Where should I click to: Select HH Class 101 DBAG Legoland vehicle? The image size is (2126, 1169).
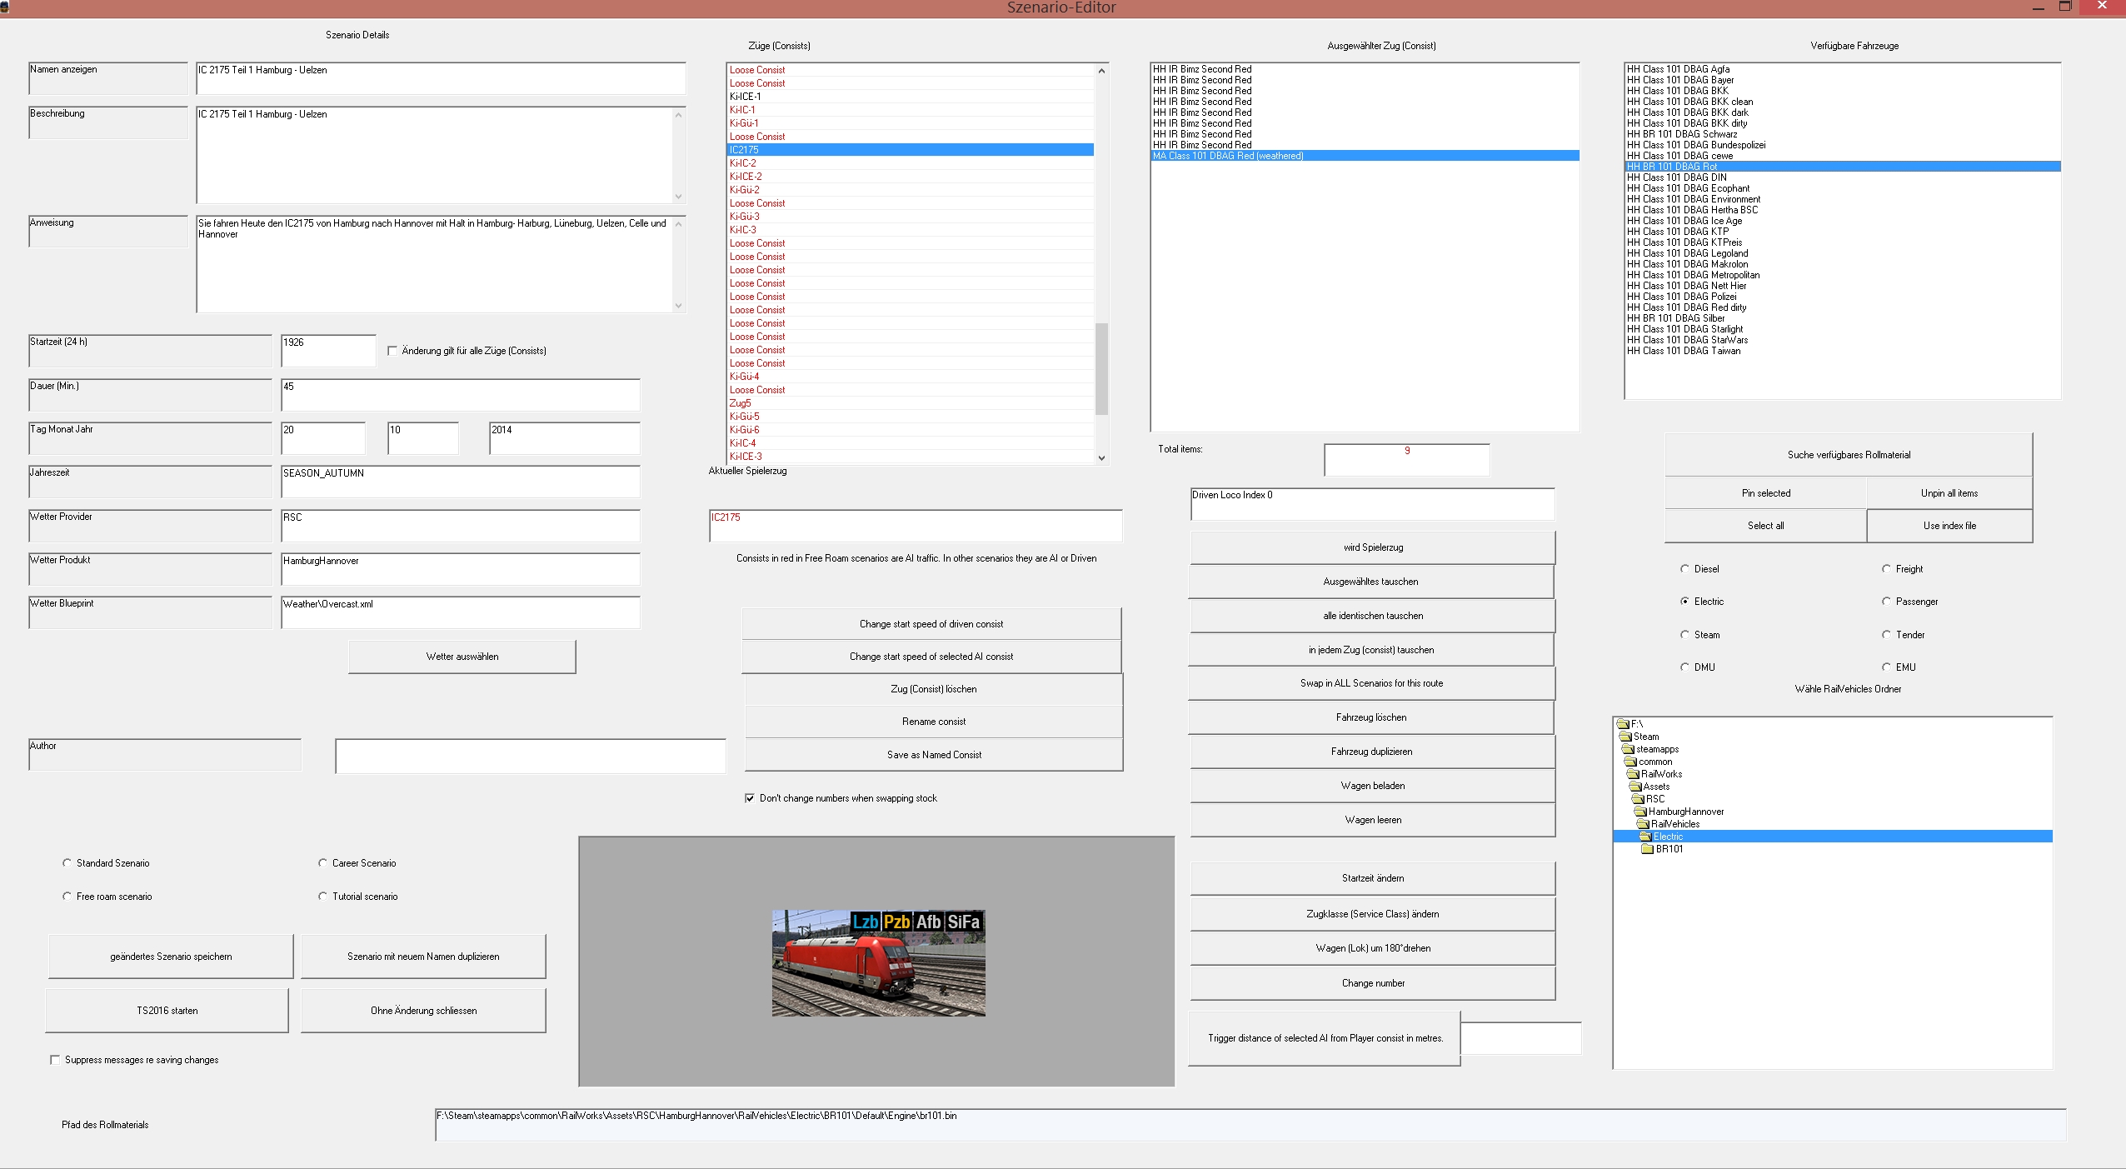[x=1687, y=253]
